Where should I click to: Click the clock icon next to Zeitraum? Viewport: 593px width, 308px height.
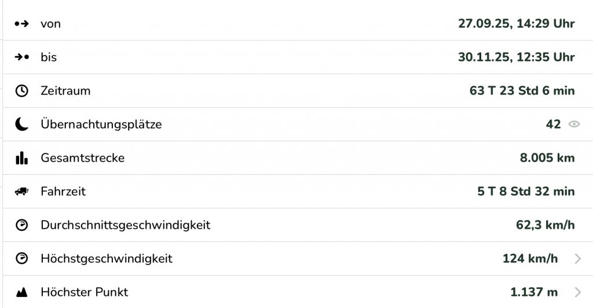(x=21, y=91)
